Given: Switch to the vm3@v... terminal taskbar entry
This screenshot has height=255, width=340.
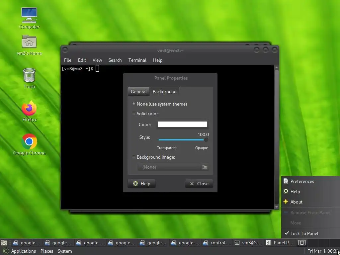Looking at the screenshot, I should pos(249,243).
